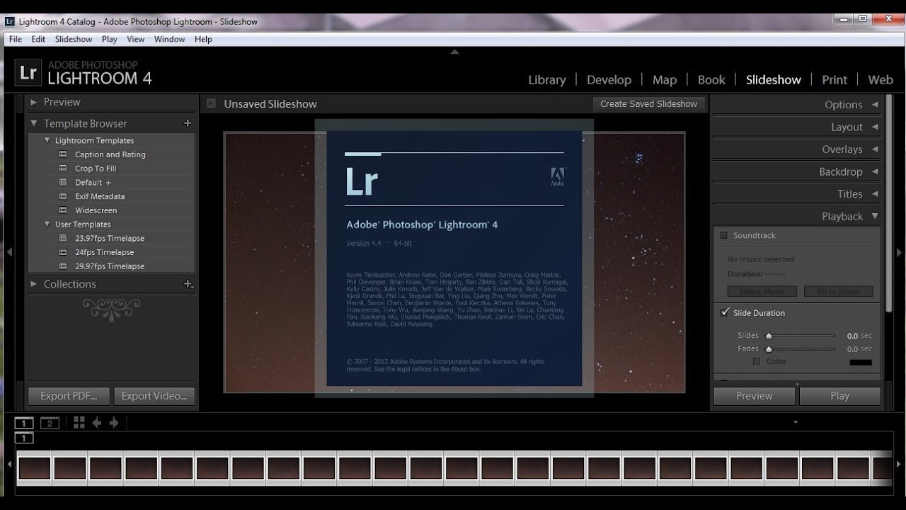Click the Crop To Fill template icon
This screenshot has height=510, width=906.
point(63,169)
